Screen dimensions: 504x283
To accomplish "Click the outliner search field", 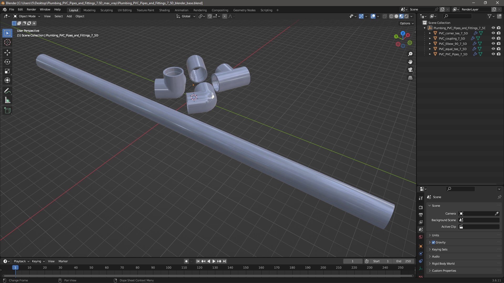I will click(457, 16).
